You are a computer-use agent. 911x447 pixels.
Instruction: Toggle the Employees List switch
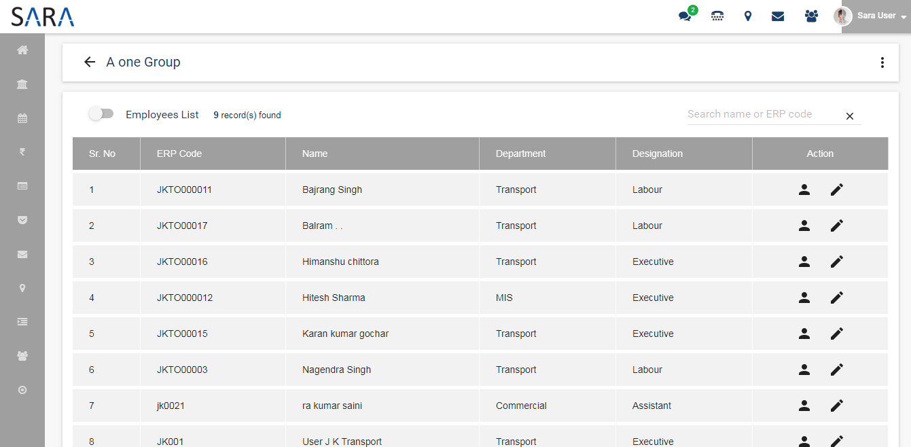pyautogui.click(x=101, y=114)
